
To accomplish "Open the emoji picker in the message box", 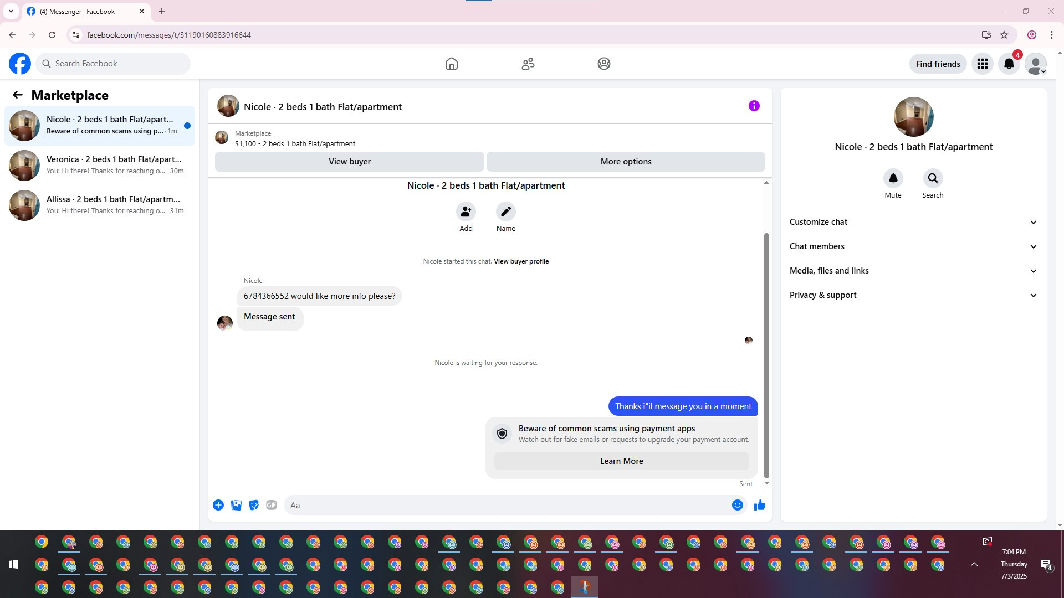I will pos(737,505).
